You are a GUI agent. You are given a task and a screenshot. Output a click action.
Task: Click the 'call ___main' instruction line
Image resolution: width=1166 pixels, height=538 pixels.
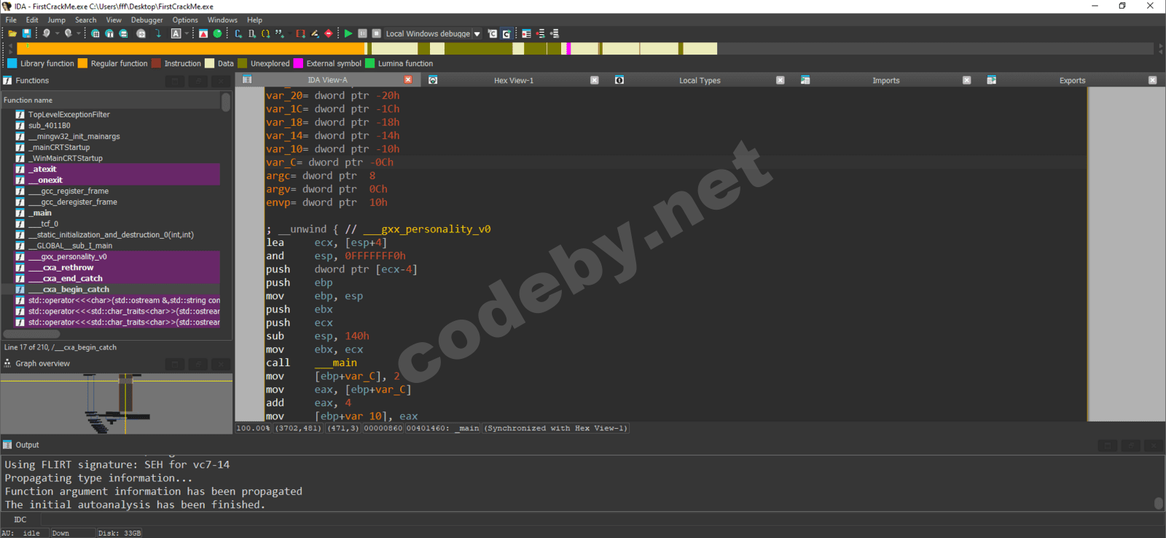[312, 363]
